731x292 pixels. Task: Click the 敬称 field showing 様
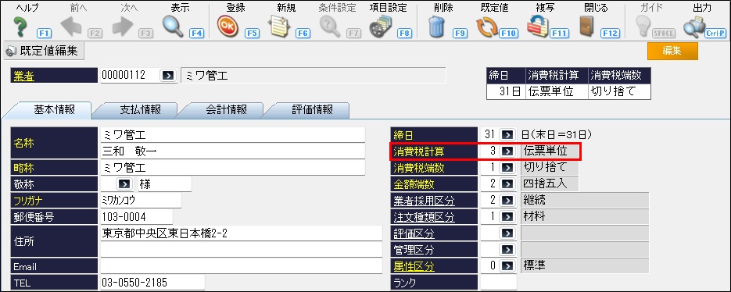point(163,184)
